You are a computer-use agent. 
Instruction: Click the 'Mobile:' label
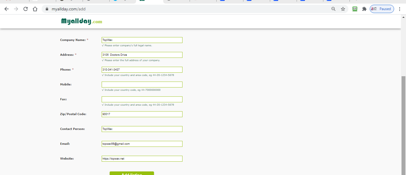point(66,85)
